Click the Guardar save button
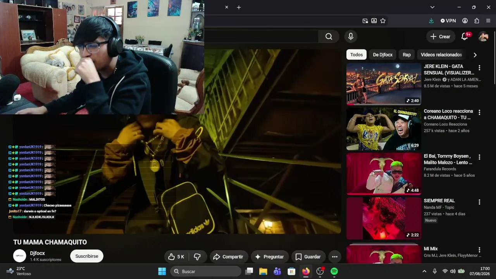Viewport: 496px width, 279px height. coord(308,257)
